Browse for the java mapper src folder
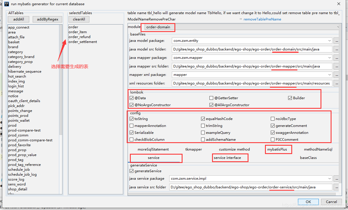The width and height of the screenshot is (348, 210). coord(336,66)
